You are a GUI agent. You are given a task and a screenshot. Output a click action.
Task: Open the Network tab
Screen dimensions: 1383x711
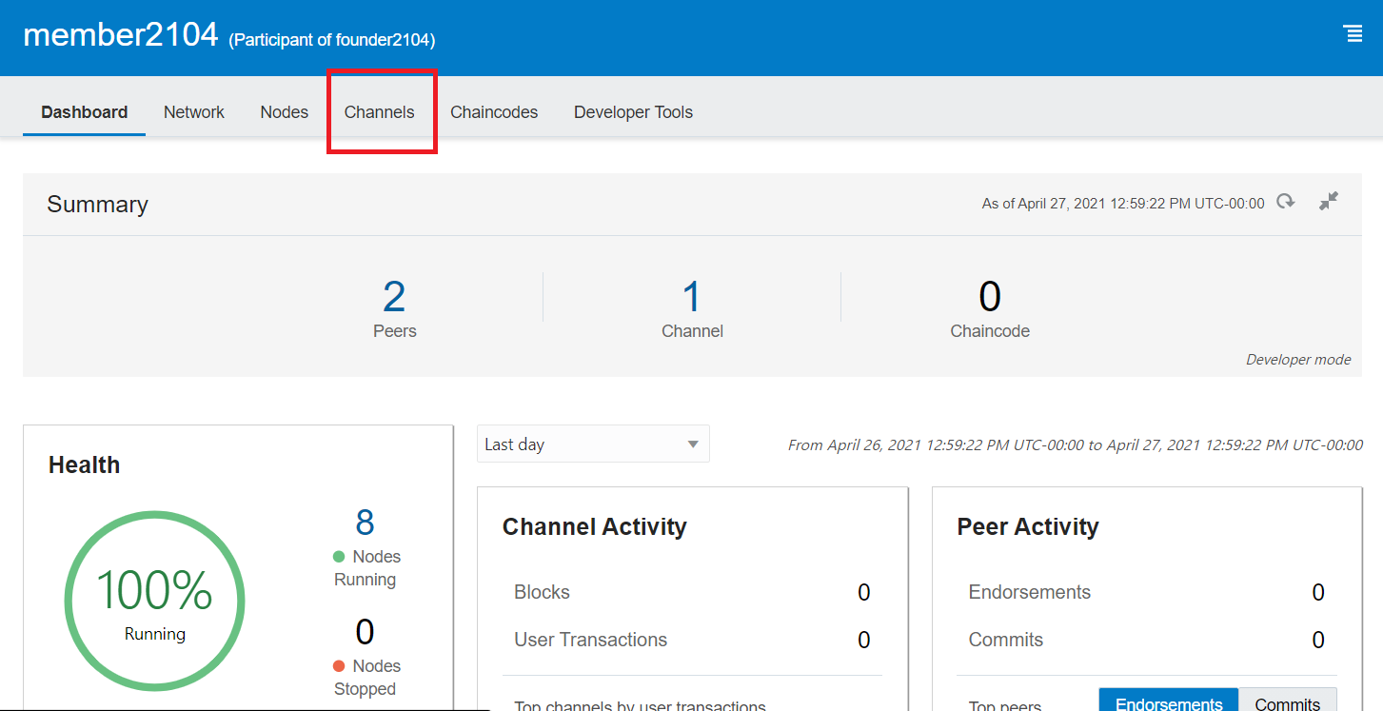193,112
